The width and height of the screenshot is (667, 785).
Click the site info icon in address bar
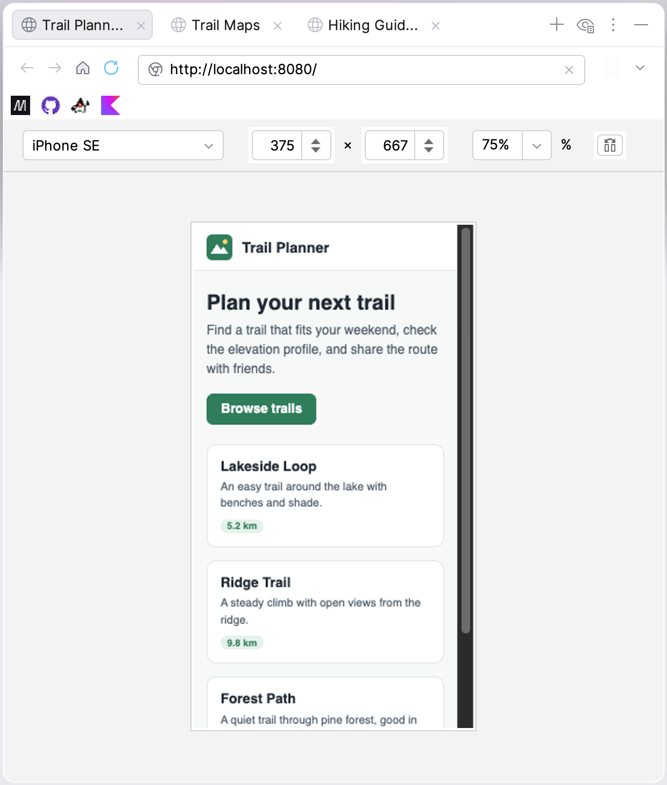155,69
